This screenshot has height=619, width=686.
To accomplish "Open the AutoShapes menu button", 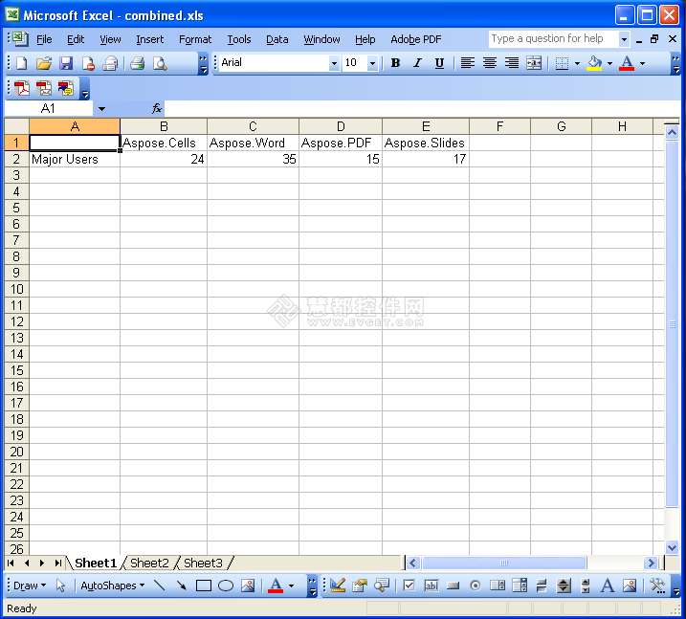I will click(x=112, y=586).
